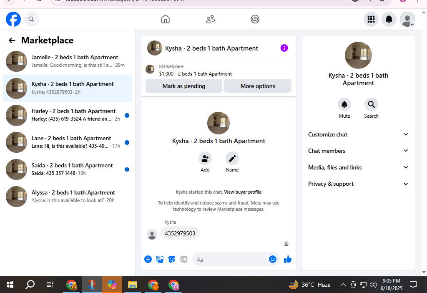Click apartment photo in chat center
The height and width of the screenshot is (293, 427).
coord(219,123)
